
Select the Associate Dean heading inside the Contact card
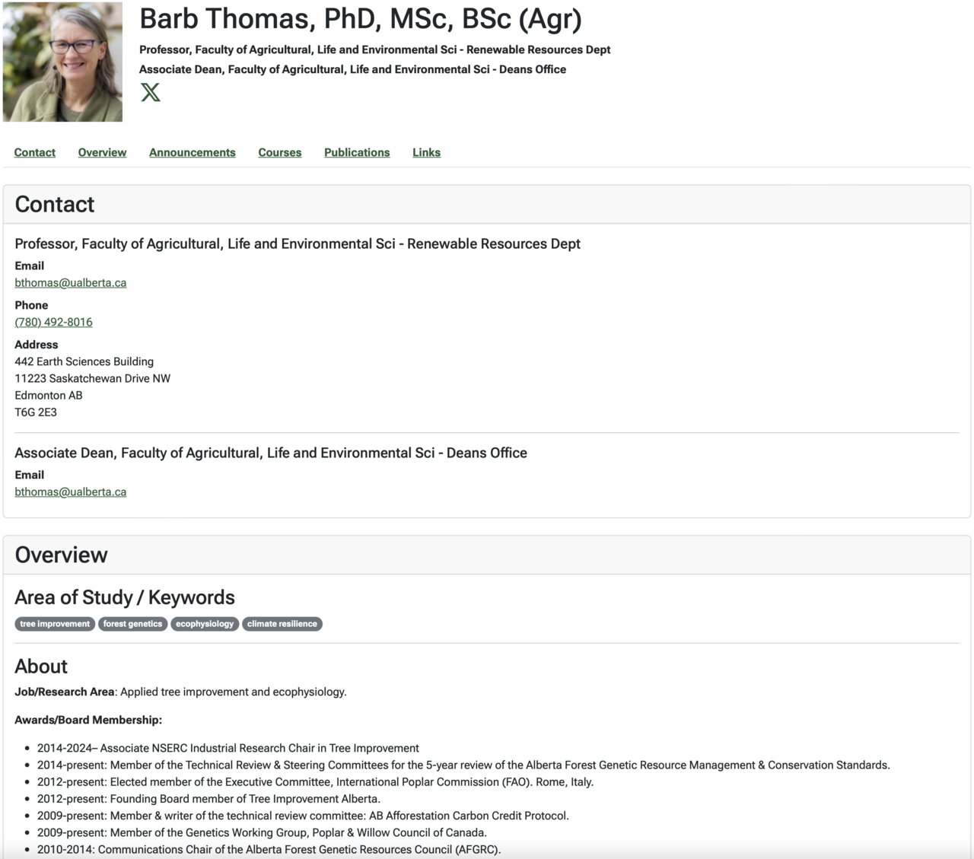271,453
